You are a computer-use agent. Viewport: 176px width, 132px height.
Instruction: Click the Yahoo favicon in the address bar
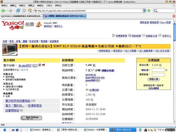[x=36, y=11]
